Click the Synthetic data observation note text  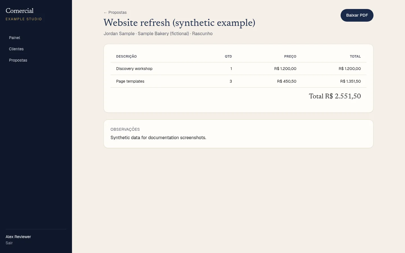(158, 137)
